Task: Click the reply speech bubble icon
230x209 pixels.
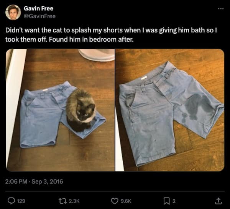Action: tap(11, 200)
